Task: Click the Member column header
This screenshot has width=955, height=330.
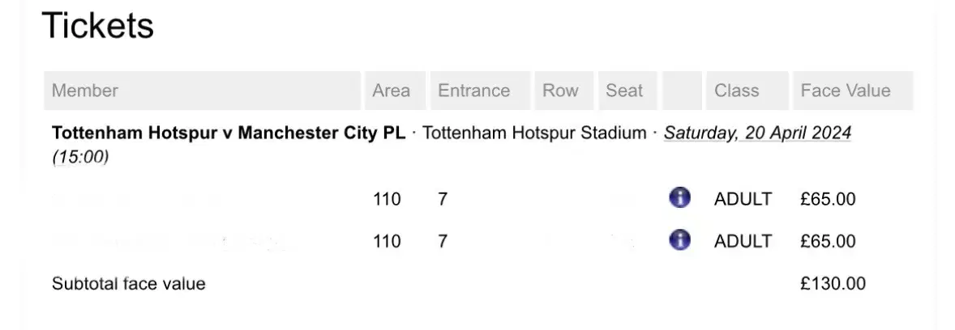Action: pyautogui.click(x=202, y=91)
